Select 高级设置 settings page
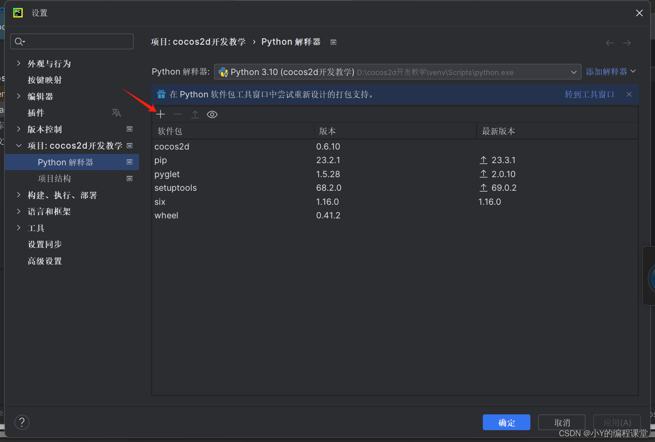655x442 pixels. [x=45, y=261]
